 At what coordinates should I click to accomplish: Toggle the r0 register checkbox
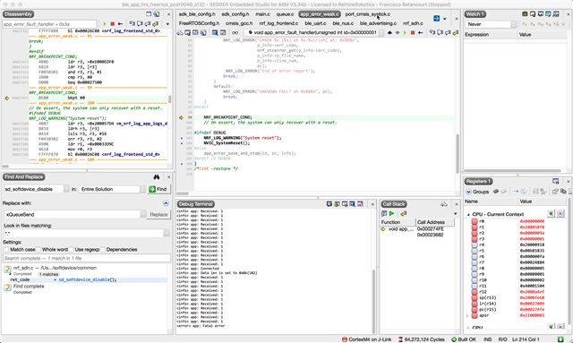pyautogui.click(x=475, y=221)
